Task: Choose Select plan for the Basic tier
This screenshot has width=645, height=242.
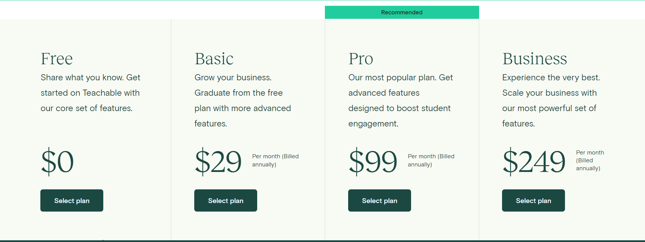Action: (226, 201)
